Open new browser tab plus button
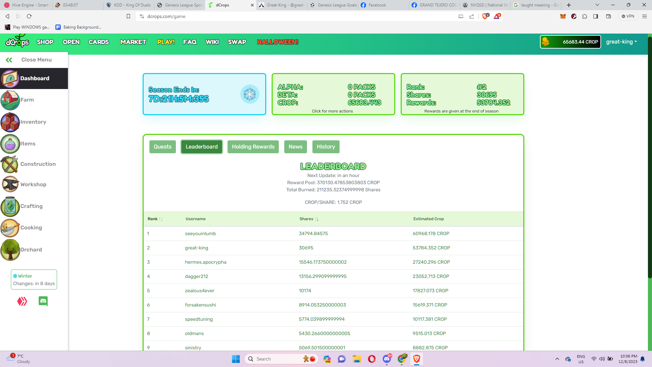The height and width of the screenshot is (367, 652). 569,5
